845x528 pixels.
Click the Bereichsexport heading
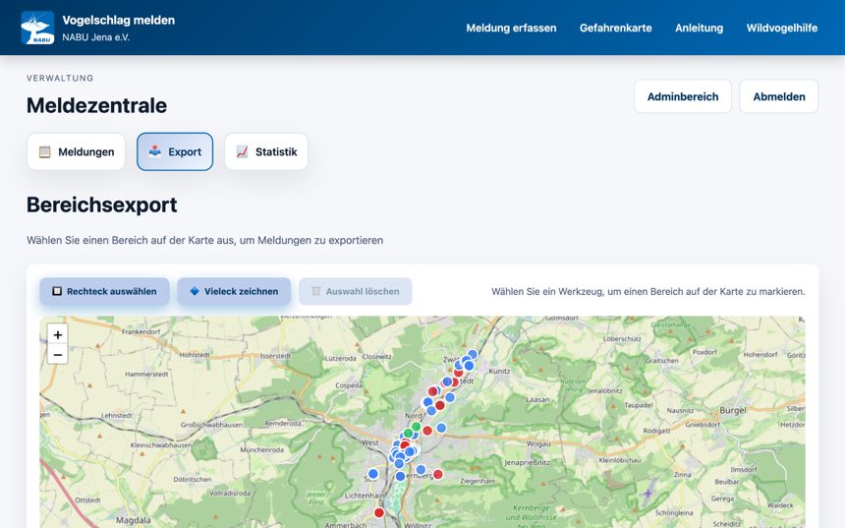(x=102, y=205)
